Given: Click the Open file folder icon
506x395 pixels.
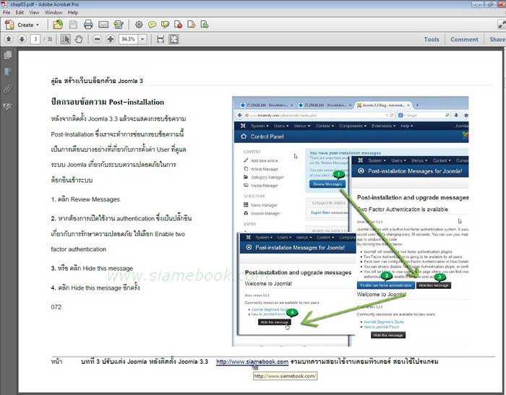Looking at the screenshot, I should point(58,25).
